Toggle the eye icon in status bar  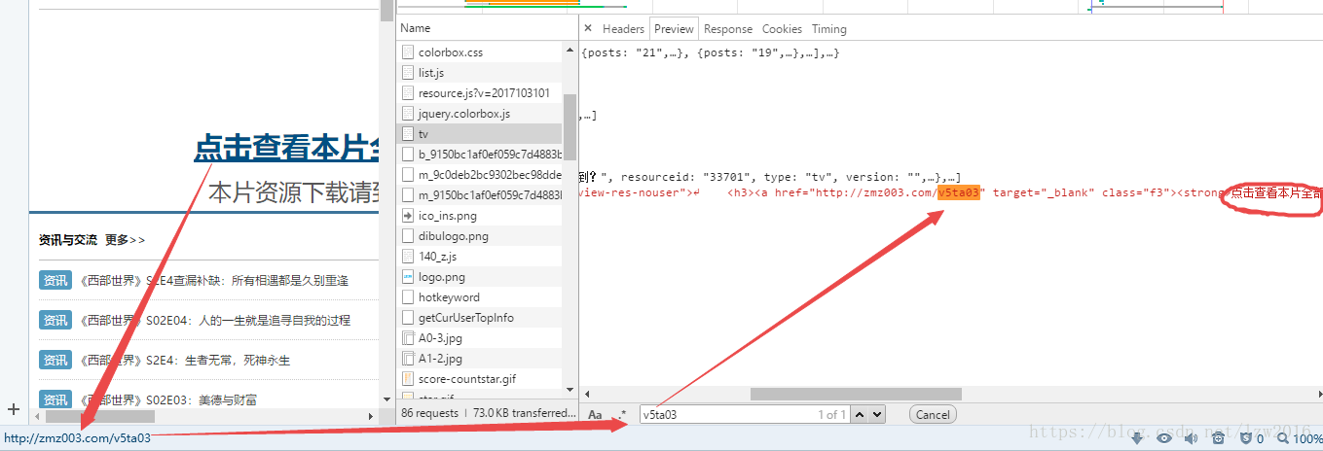click(x=1163, y=439)
